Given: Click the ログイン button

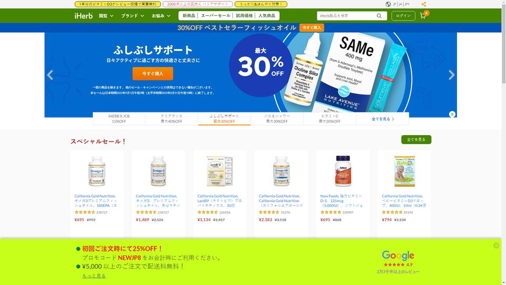Looking at the screenshot, I should pyautogui.click(x=403, y=15).
